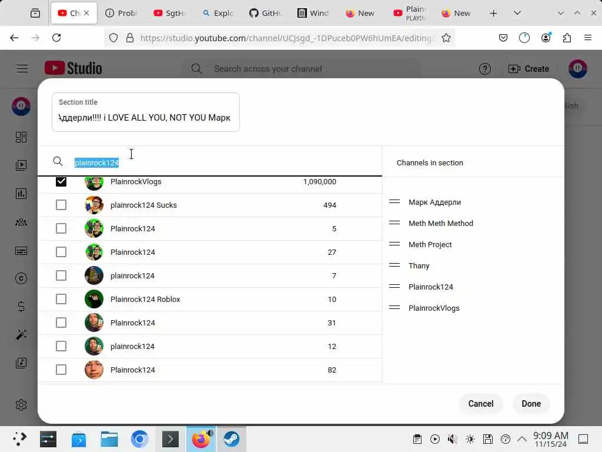Screen dimensions: 602x452
Task: Switch to the Plain PLAYING browser tab
Action: (409, 13)
